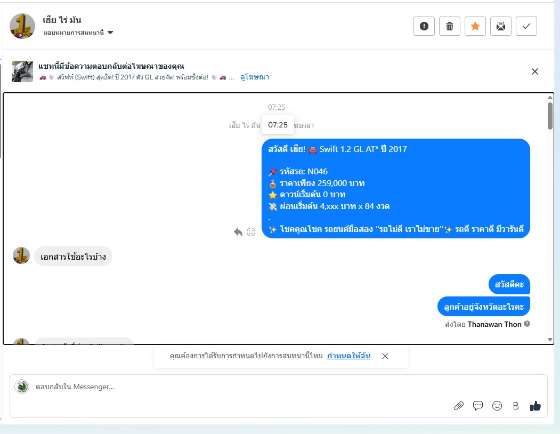Send a thumbs up like
560x434 pixels.
pyautogui.click(x=535, y=406)
